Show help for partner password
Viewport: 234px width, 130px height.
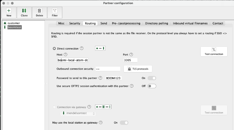(x=100, y=78)
